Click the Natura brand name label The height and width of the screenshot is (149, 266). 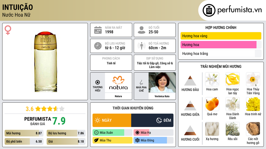pyautogui.click(x=118, y=96)
